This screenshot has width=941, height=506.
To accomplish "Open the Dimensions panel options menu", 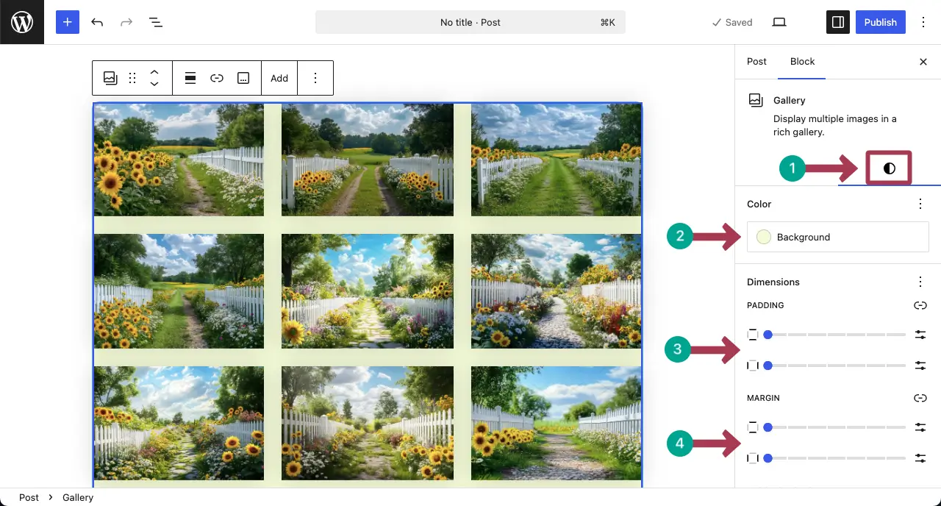I will [x=920, y=282].
